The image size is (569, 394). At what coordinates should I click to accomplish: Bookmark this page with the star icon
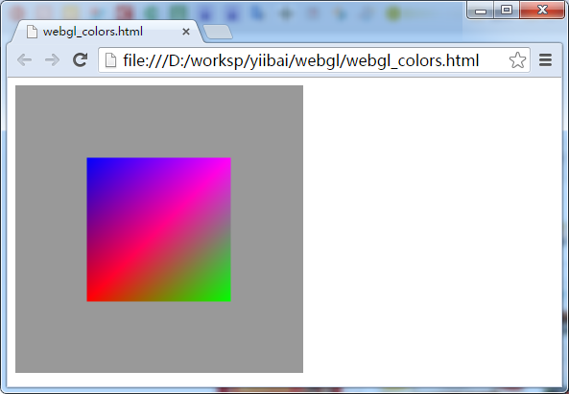(x=517, y=60)
